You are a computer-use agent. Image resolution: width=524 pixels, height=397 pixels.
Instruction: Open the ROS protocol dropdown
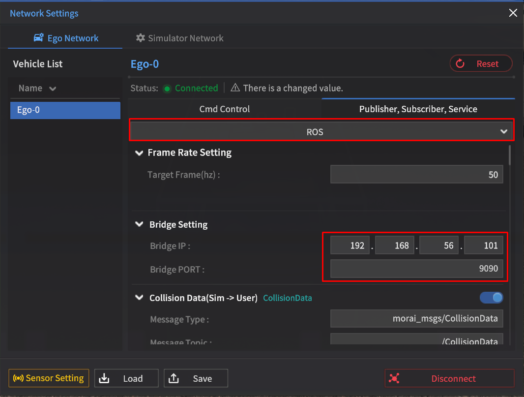coord(321,132)
